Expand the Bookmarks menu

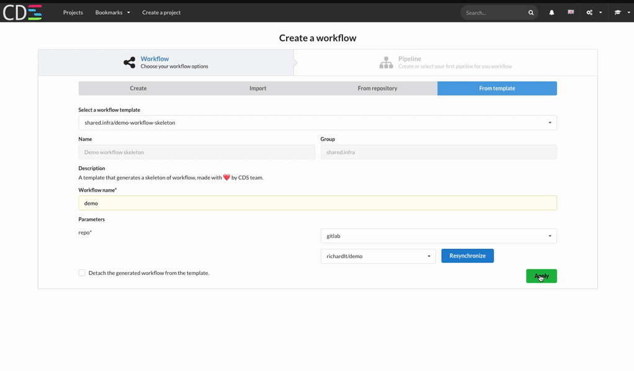[112, 12]
